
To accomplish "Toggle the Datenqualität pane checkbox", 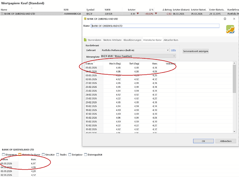I will [x=85, y=155].
